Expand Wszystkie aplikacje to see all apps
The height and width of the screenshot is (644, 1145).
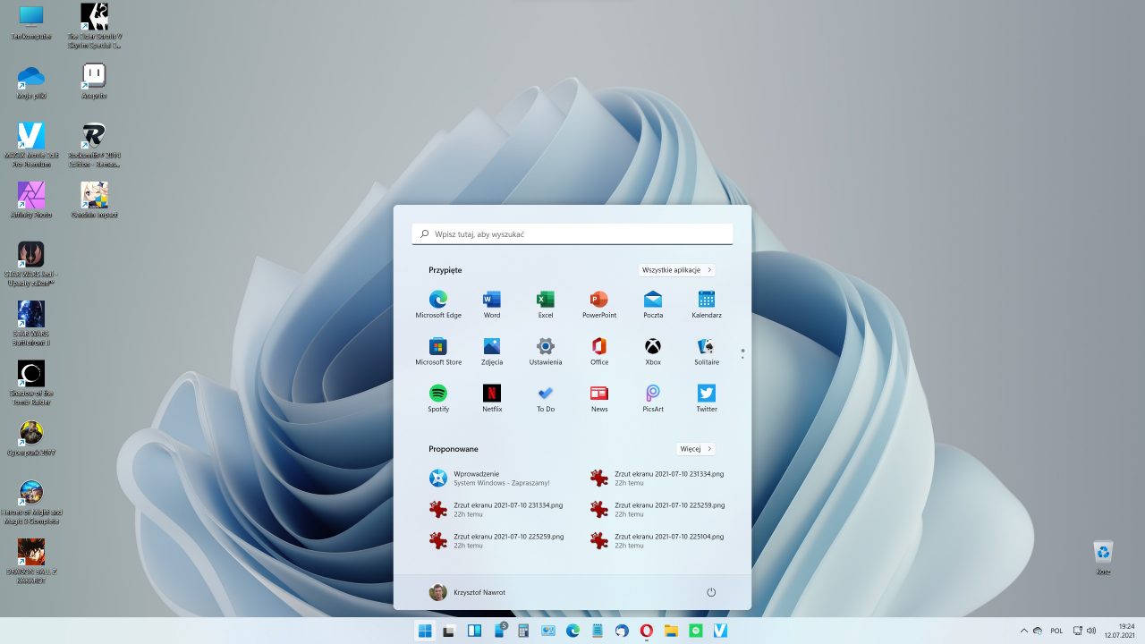point(676,269)
